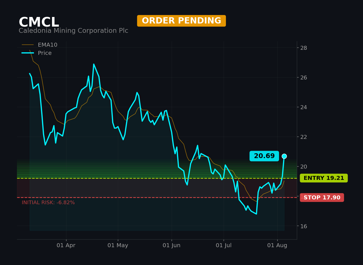The width and height of the screenshot is (363, 265).
Task: Click the 26 price axis label
Action: point(304,77)
